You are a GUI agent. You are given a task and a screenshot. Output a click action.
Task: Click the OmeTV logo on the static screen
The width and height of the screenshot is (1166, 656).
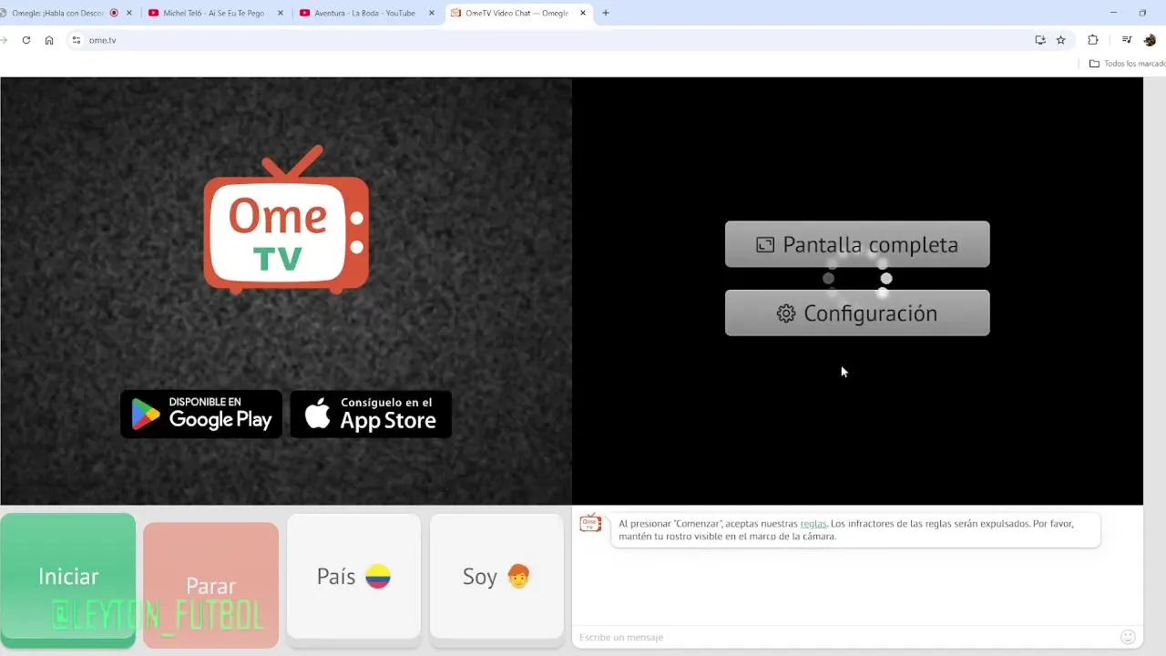(x=286, y=220)
